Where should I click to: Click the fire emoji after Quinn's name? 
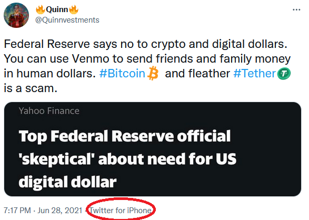(x=74, y=9)
